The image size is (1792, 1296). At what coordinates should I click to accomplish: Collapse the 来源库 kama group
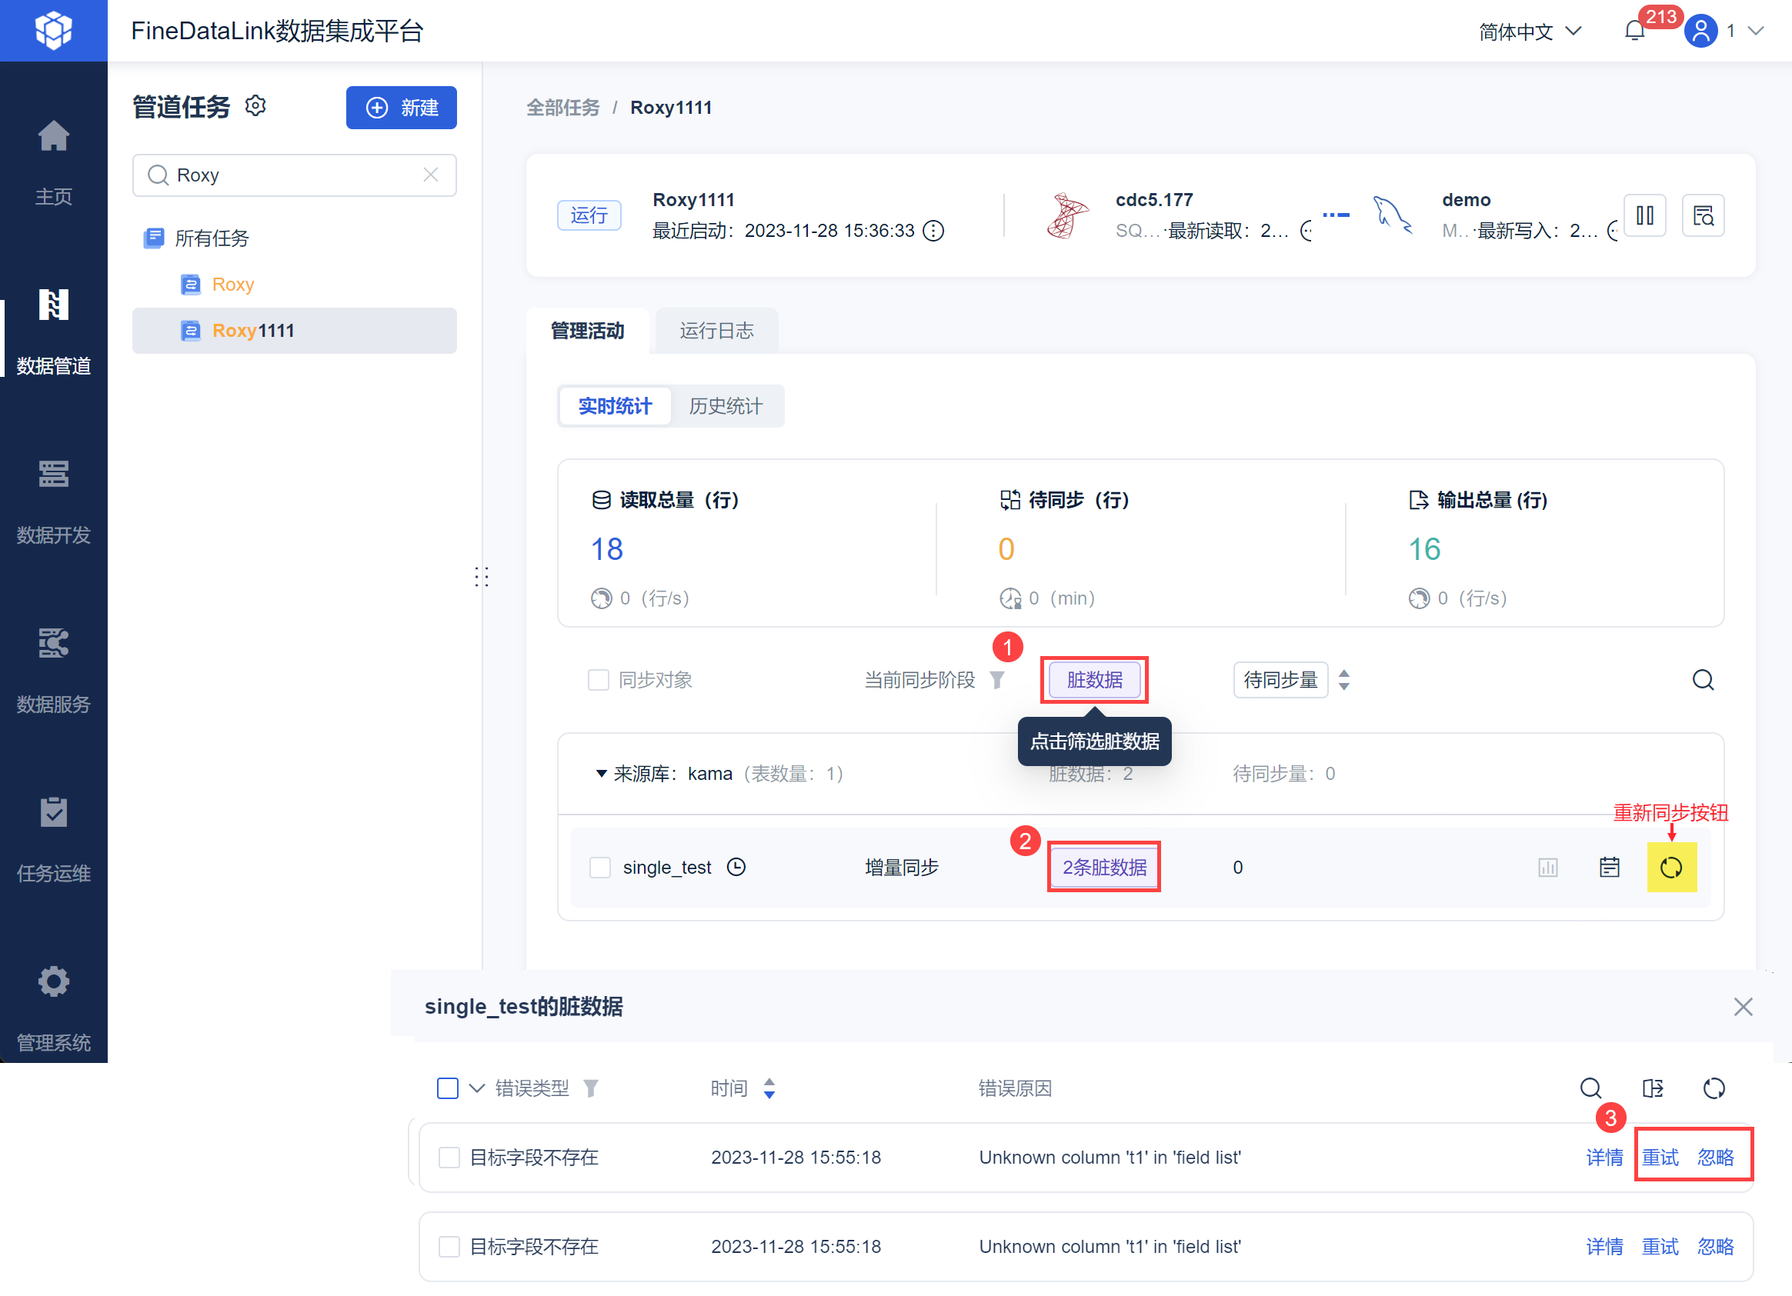(600, 773)
